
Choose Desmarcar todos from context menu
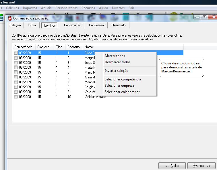pyautogui.click(x=126, y=62)
